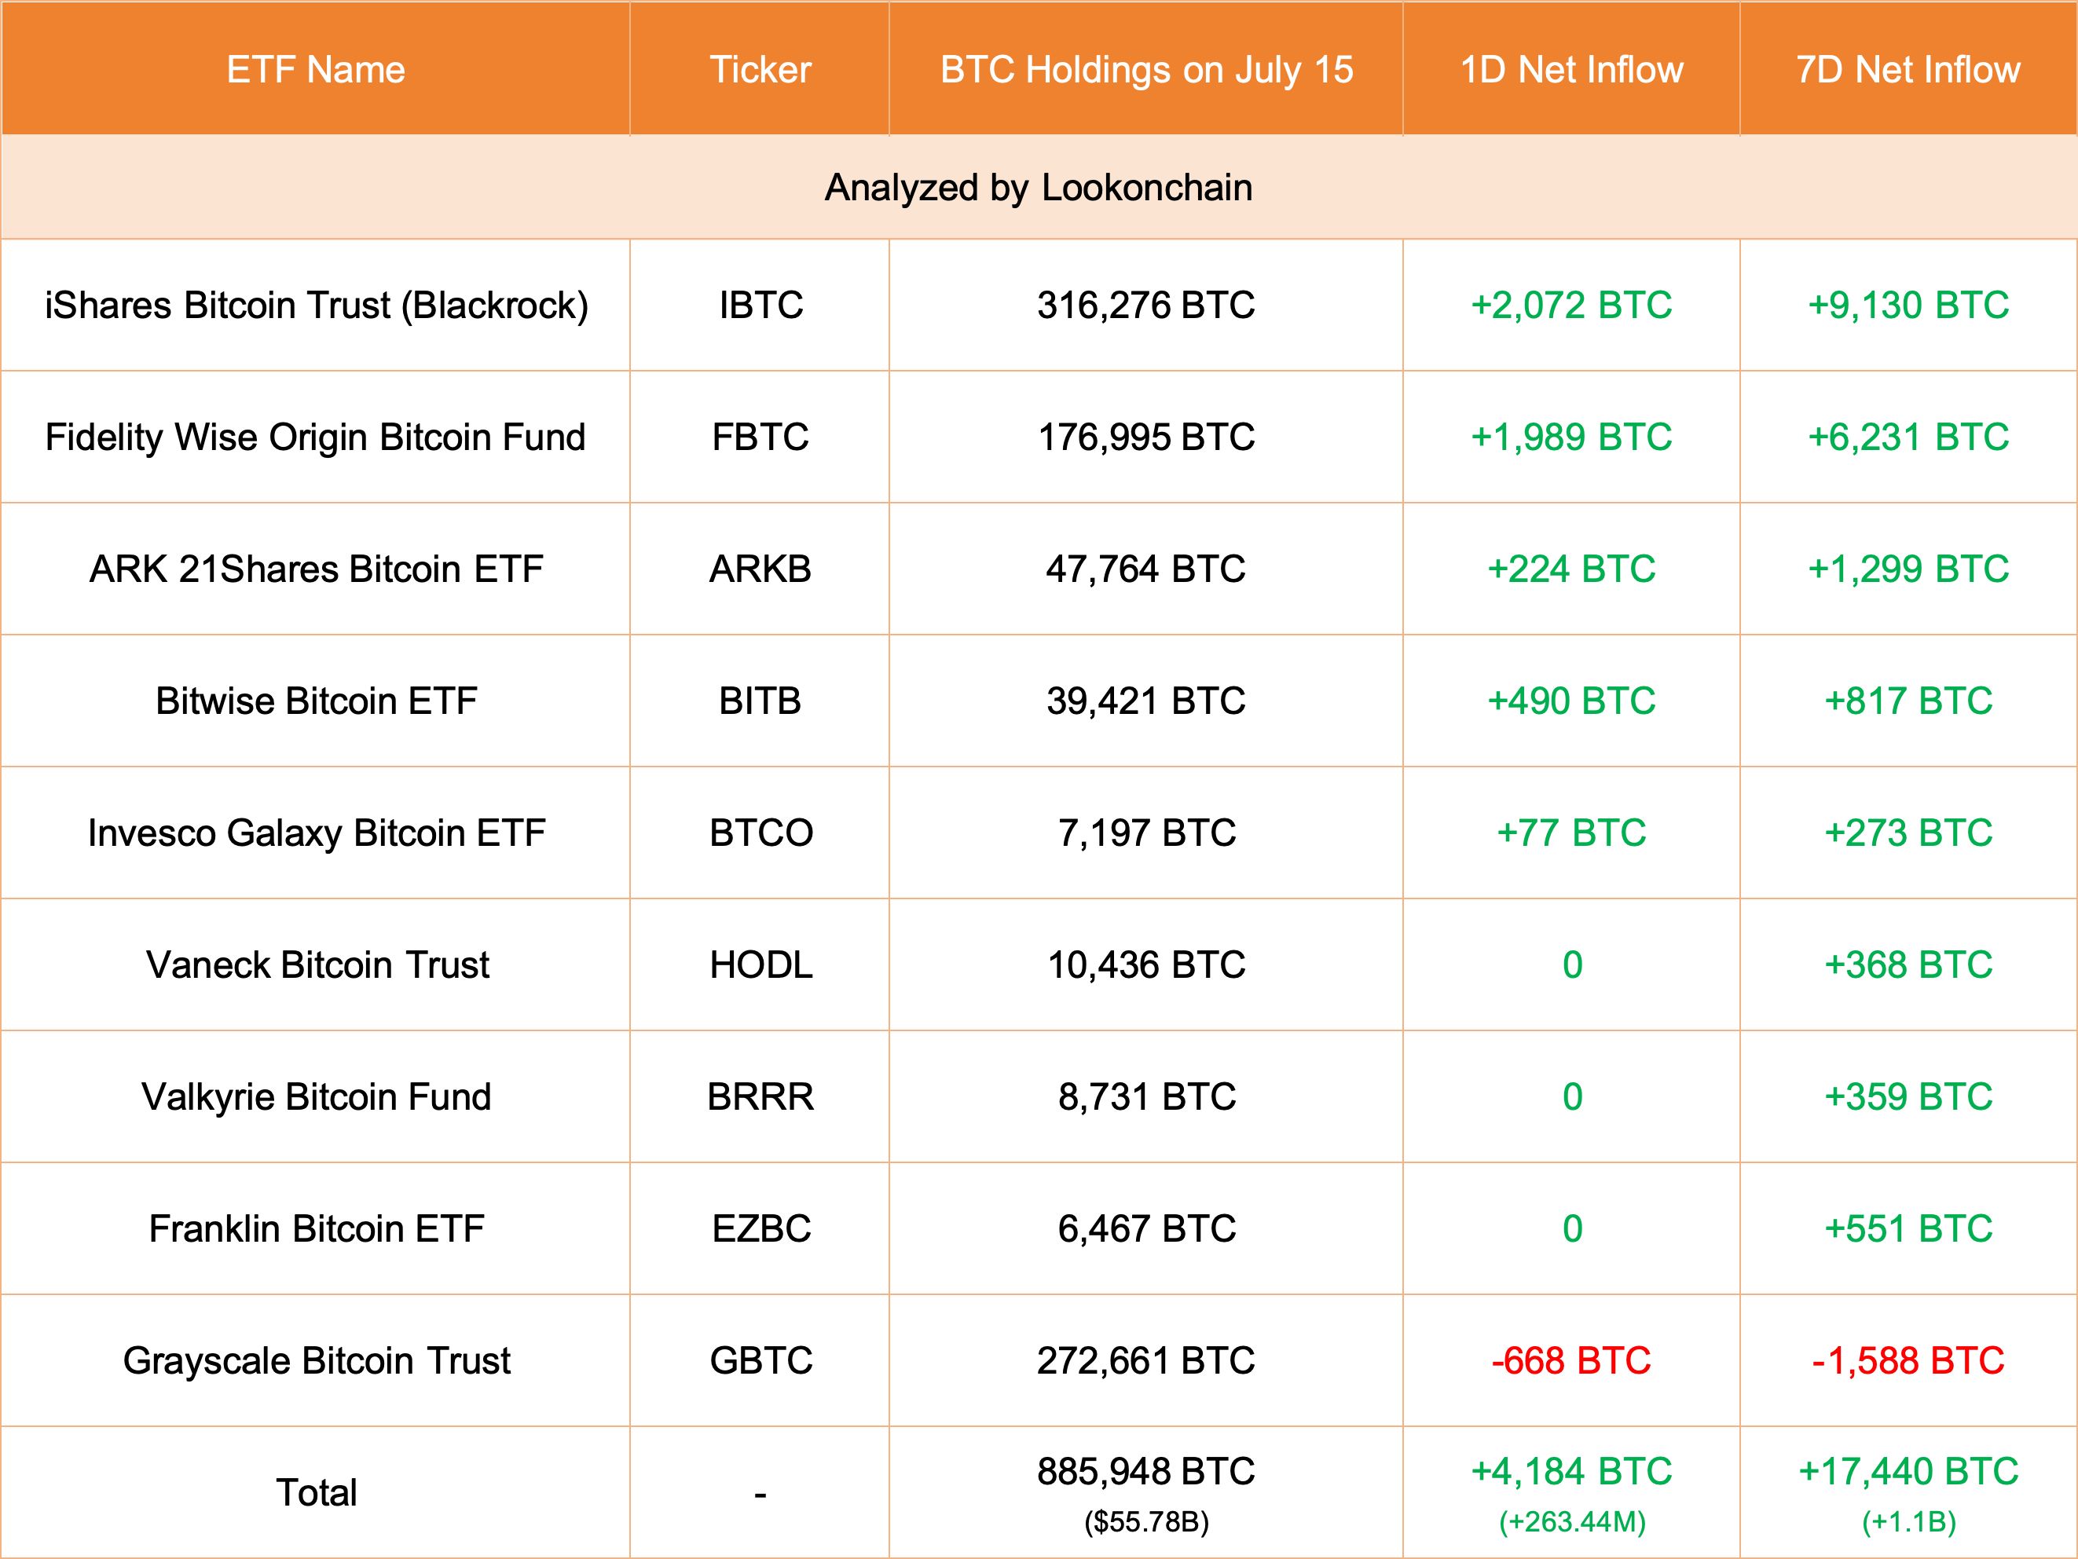This screenshot has width=2078, height=1559.
Task: Click the +4,184 BTC total 1D inflow
Action: 1571,1472
